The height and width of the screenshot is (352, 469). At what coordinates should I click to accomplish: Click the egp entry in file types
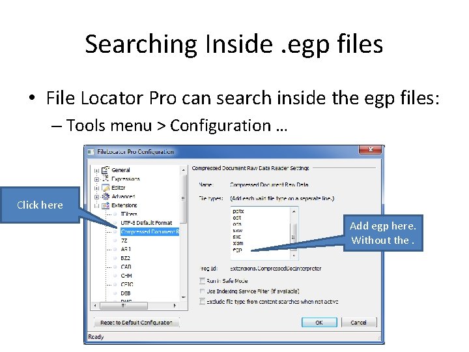coord(237,250)
